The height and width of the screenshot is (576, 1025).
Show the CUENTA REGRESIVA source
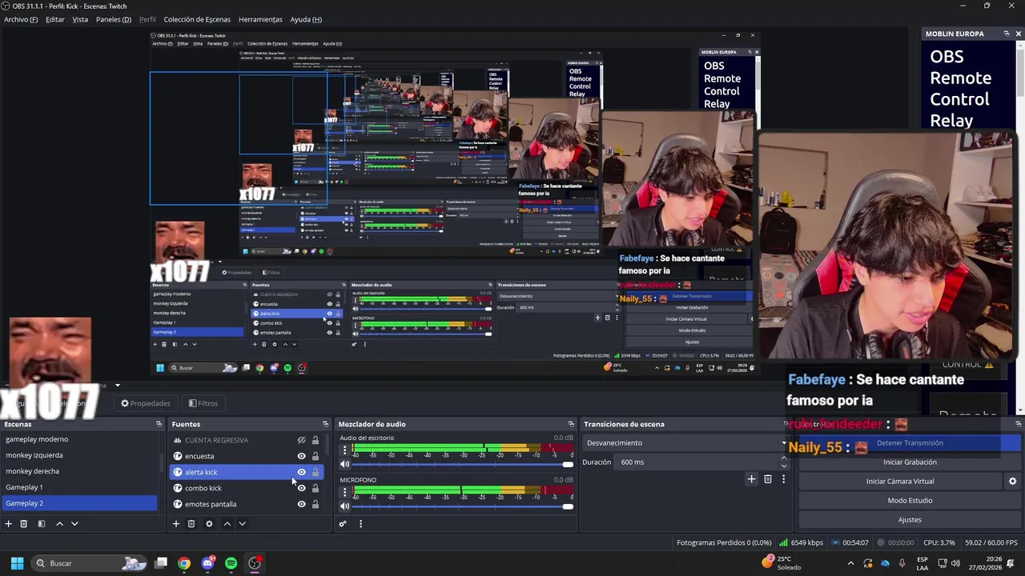[x=301, y=440]
